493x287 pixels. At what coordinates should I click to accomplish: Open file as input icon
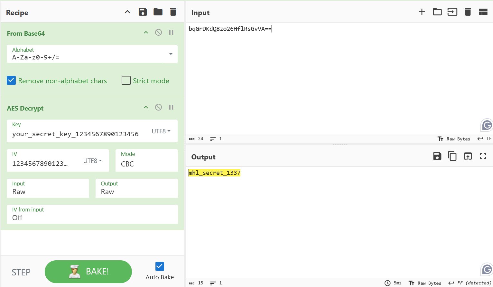(452, 12)
